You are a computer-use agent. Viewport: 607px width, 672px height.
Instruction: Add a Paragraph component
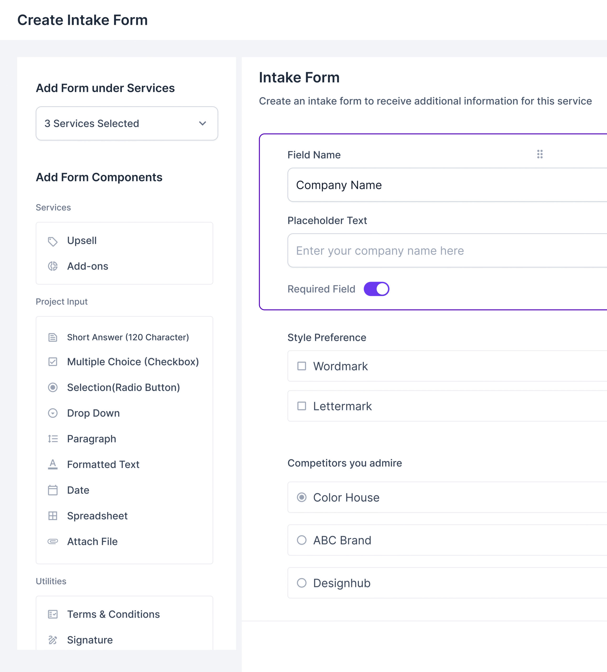91,439
